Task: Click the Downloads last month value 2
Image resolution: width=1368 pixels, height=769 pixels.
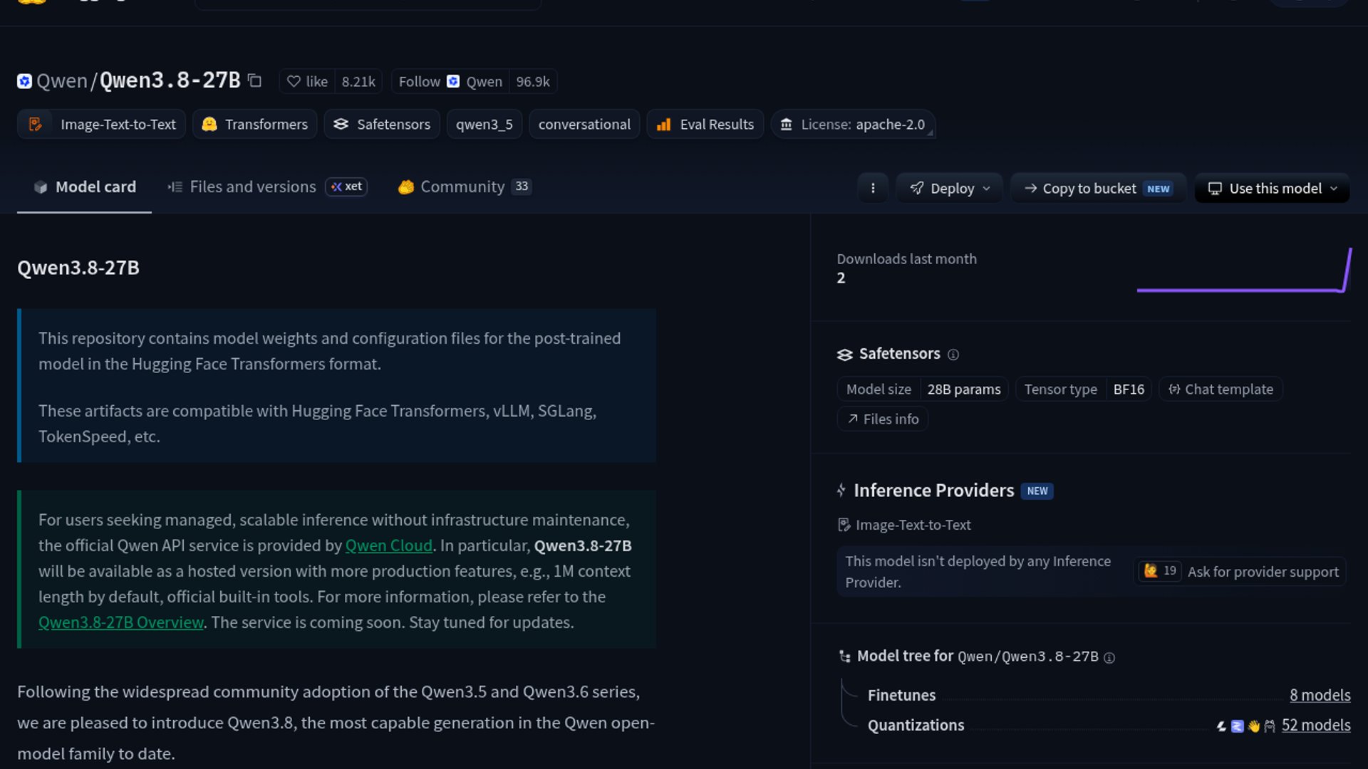Action: [841, 278]
